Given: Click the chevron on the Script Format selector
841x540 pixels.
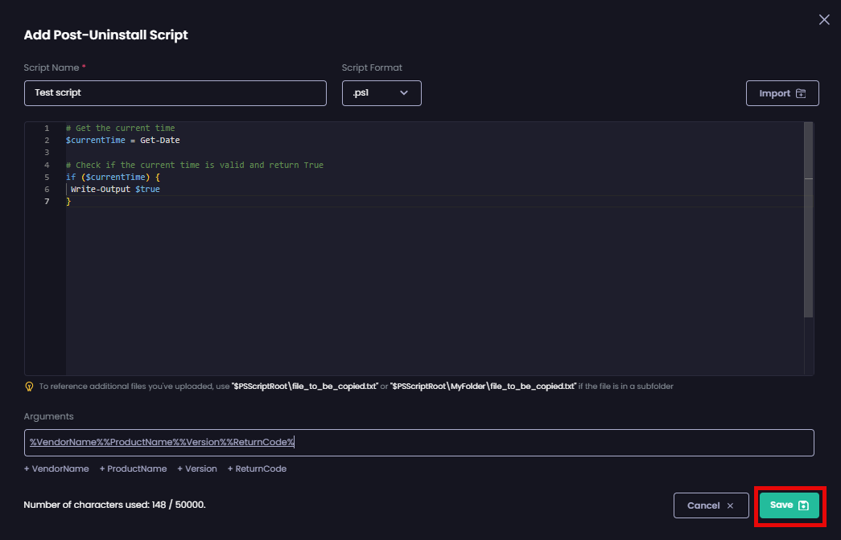Looking at the screenshot, I should (405, 93).
